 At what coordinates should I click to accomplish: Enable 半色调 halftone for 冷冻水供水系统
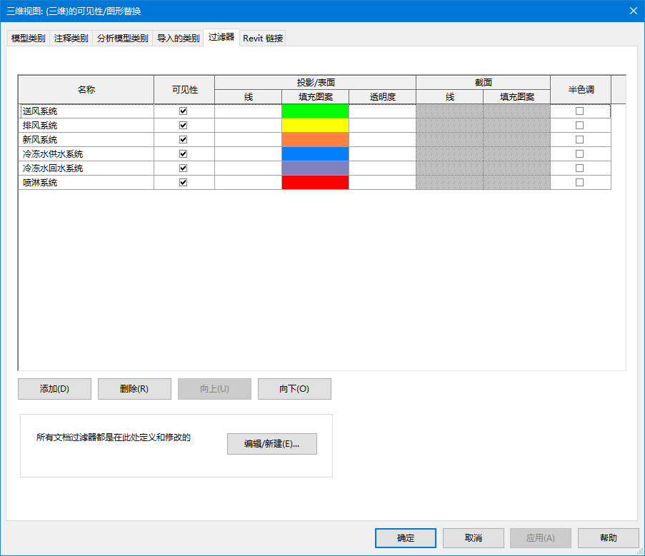coord(579,153)
